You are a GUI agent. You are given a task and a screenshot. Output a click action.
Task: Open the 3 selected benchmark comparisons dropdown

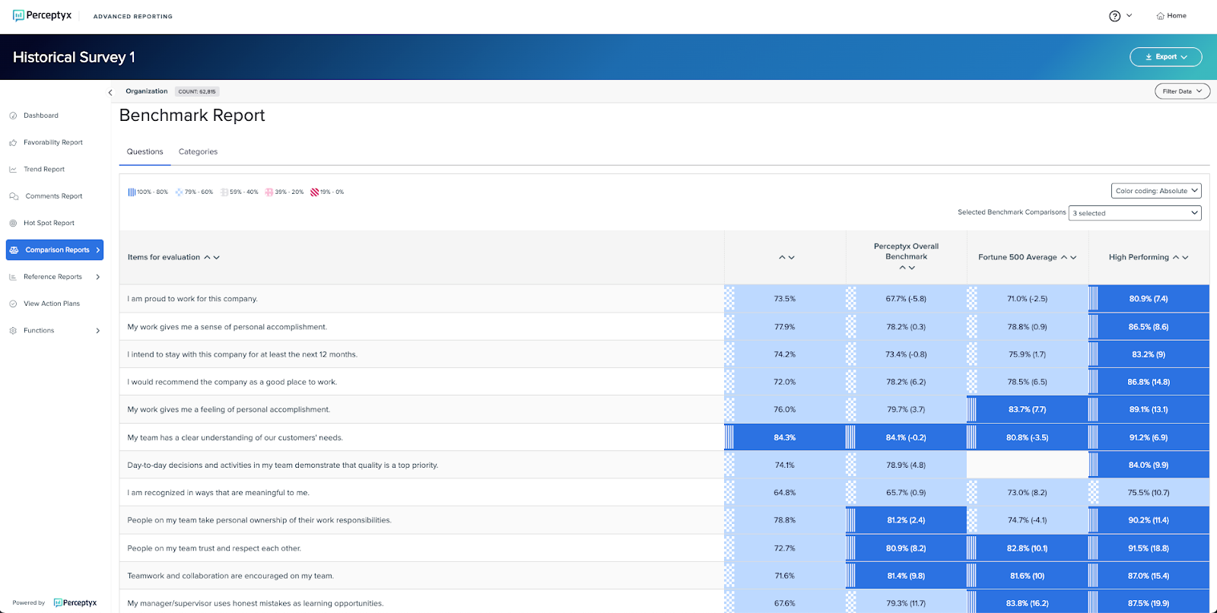[x=1135, y=213]
